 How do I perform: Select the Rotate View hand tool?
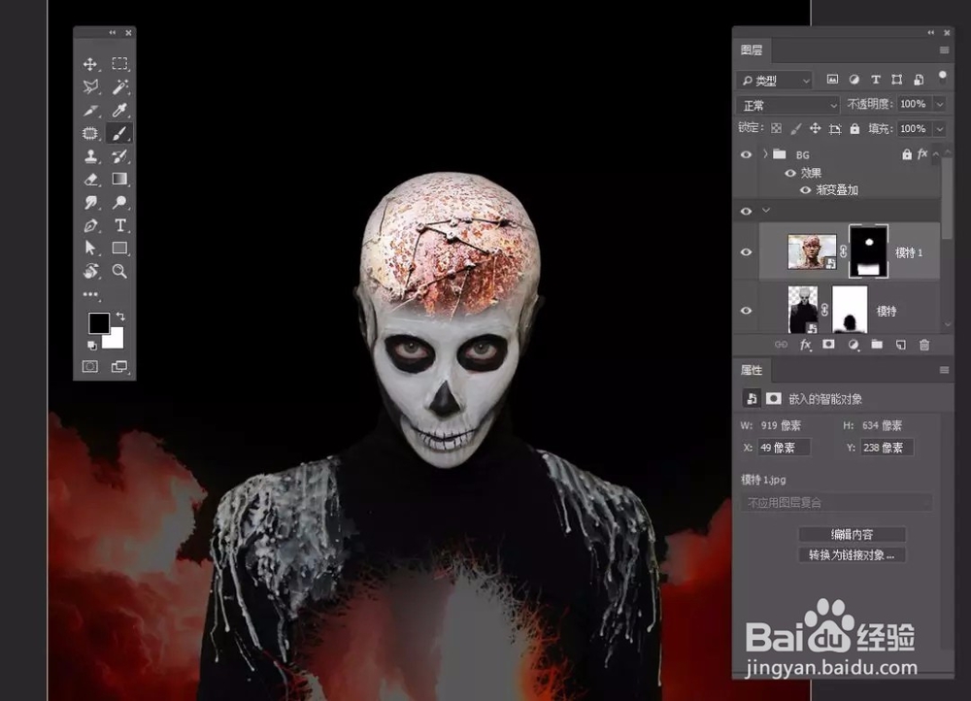[90, 271]
